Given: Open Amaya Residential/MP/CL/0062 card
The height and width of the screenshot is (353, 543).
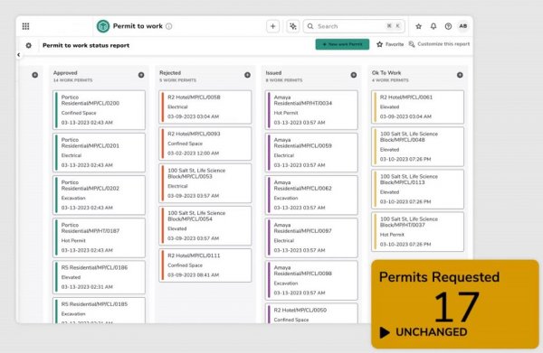Looking at the screenshot, I should click(x=311, y=195).
